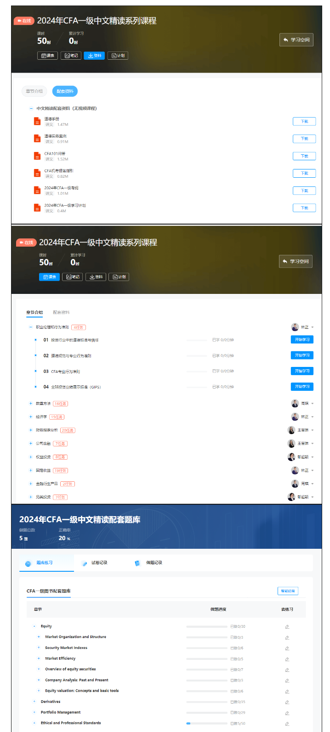The height and width of the screenshot is (732, 330).
Task: Collapse the 职业伦理和行为准则 chapter
Action: 31,327
